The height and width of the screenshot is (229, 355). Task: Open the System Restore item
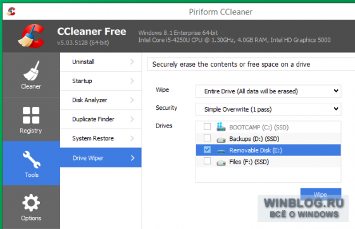101,138
